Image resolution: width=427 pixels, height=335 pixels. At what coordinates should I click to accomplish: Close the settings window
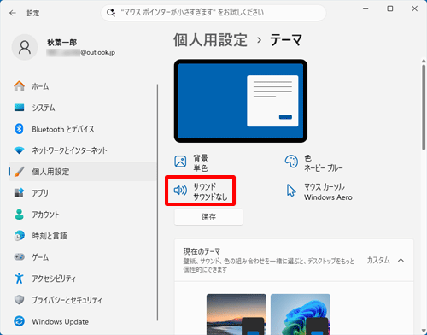414,9
